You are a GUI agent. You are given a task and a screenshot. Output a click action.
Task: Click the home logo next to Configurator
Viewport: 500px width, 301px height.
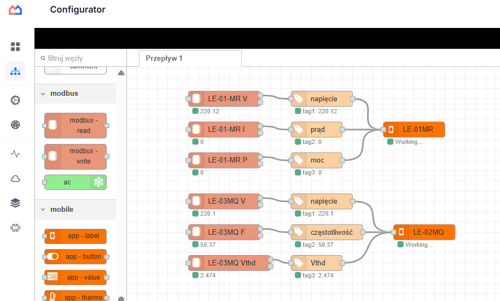pos(15,10)
